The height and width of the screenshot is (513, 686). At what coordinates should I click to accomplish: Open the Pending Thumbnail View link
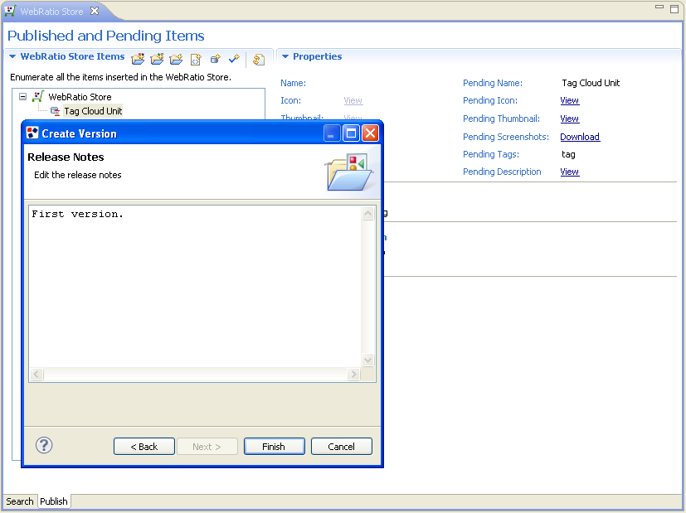coord(570,119)
